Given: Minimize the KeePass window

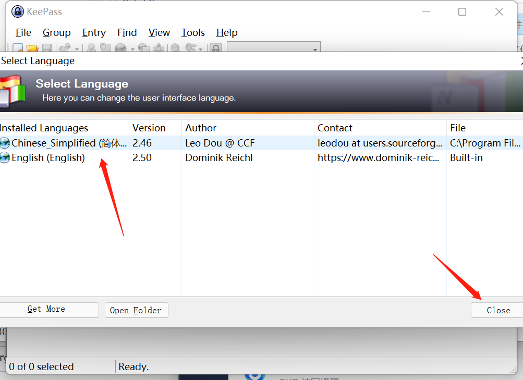Looking at the screenshot, I should tap(426, 11).
